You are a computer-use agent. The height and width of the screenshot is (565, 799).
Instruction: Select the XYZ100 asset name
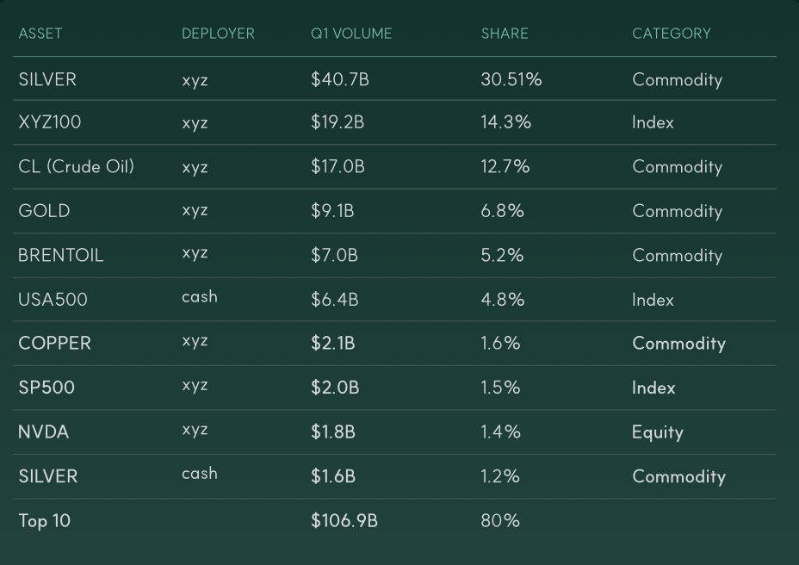click(49, 122)
